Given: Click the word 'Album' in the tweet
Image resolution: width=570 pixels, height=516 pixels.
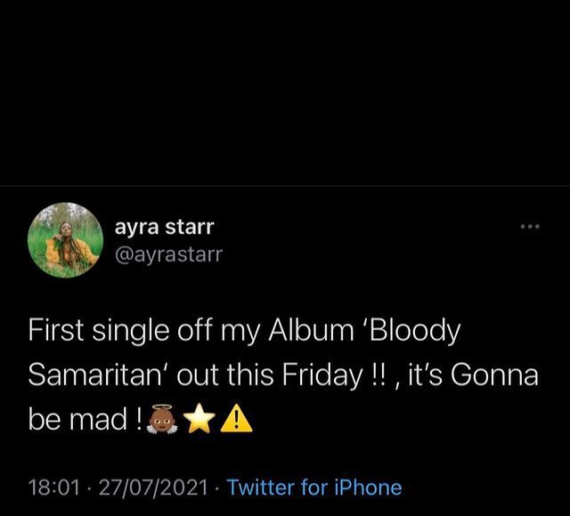Looking at the screenshot, I should (302, 330).
